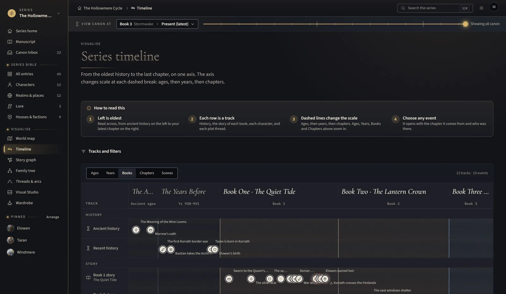The image size is (506, 294).
Task: Open pinned character Elowen
Action: [x=34, y=228]
